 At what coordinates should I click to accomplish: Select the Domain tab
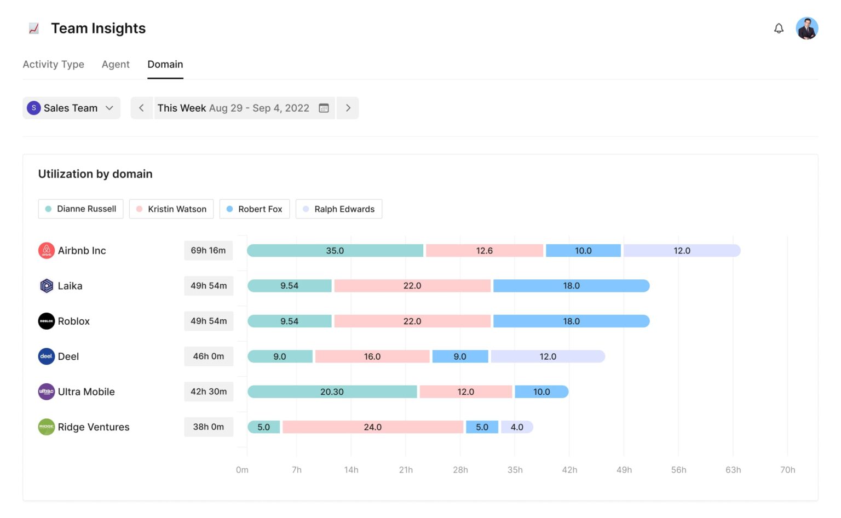click(x=165, y=64)
